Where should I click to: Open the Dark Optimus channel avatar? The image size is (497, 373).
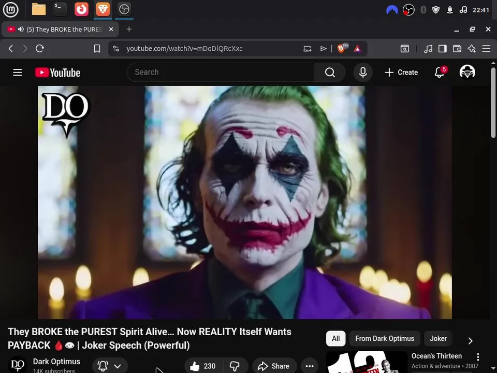coord(17,365)
